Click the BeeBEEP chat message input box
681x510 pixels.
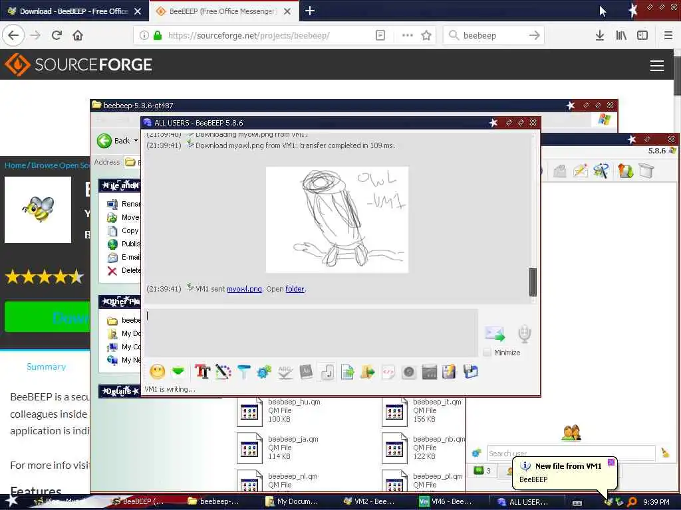click(311, 332)
